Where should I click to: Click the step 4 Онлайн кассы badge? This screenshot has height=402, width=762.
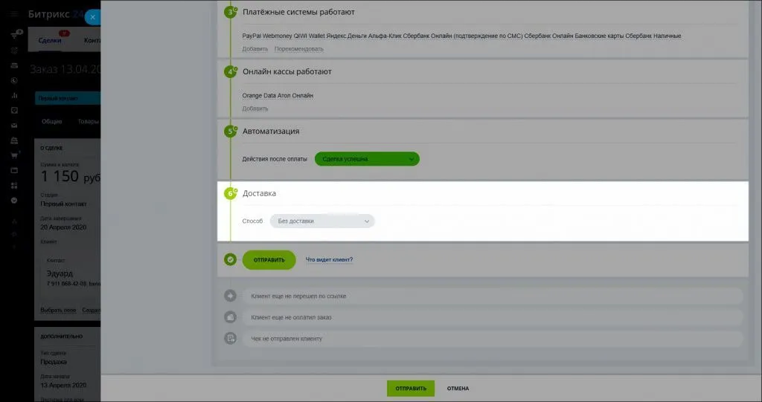pyautogui.click(x=230, y=72)
